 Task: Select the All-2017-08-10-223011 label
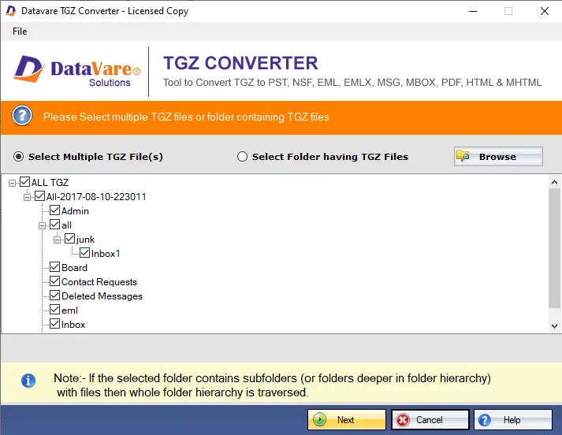[x=96, y=197]
